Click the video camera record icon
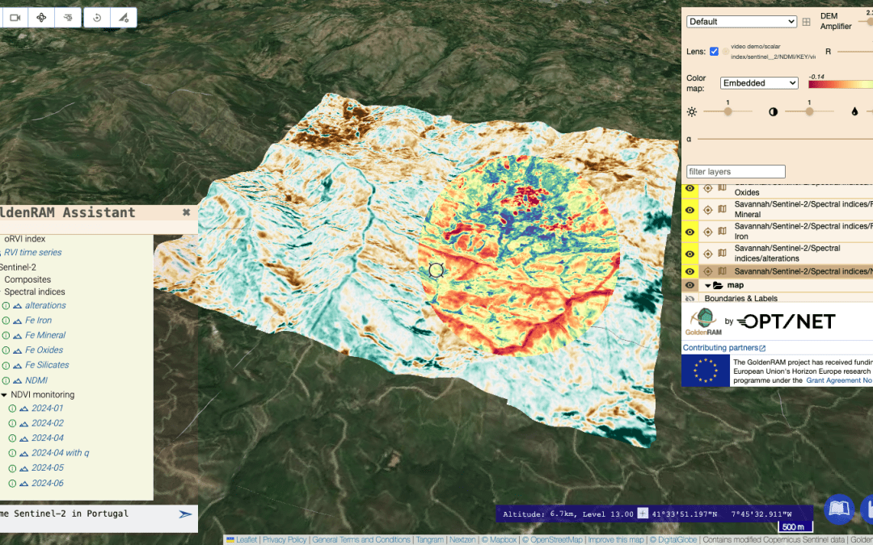The width and height of the screenshot is (873, 545). pyautogui.click(x=15, y=18)
